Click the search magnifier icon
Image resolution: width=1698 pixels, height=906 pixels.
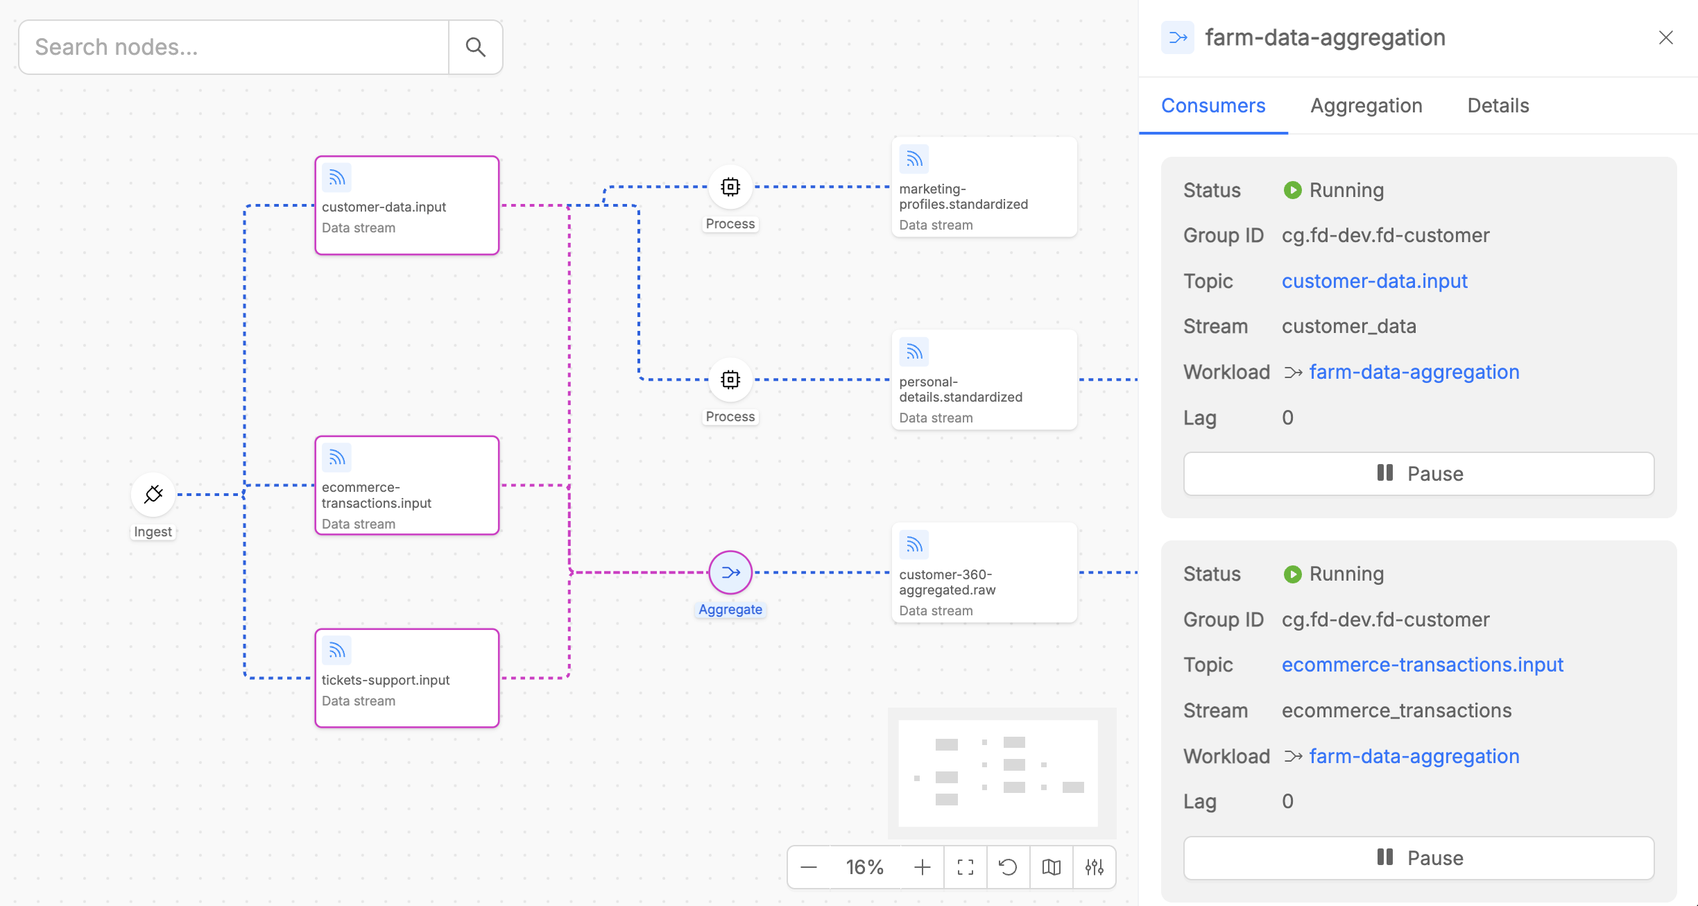(x=475, y=47)
